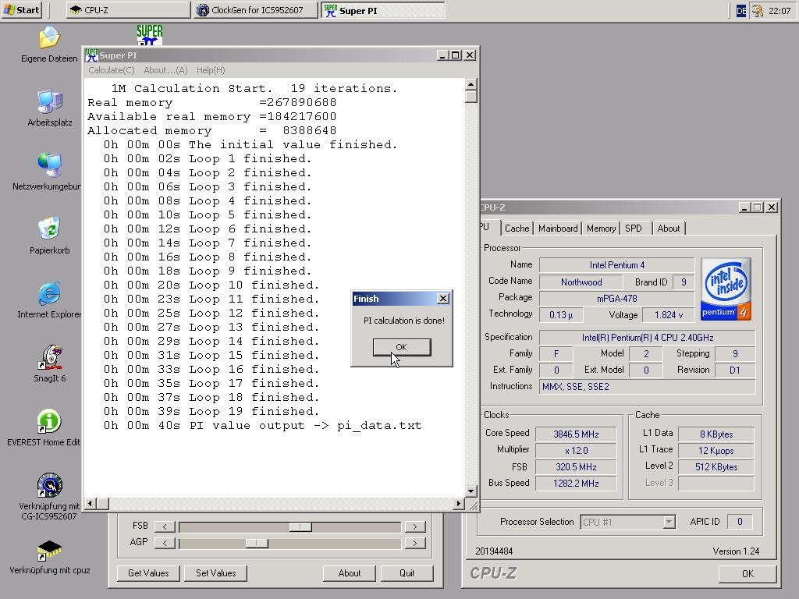
Task: Click Super PI desktop shortcut icon
Action: (x=149, y=35)
